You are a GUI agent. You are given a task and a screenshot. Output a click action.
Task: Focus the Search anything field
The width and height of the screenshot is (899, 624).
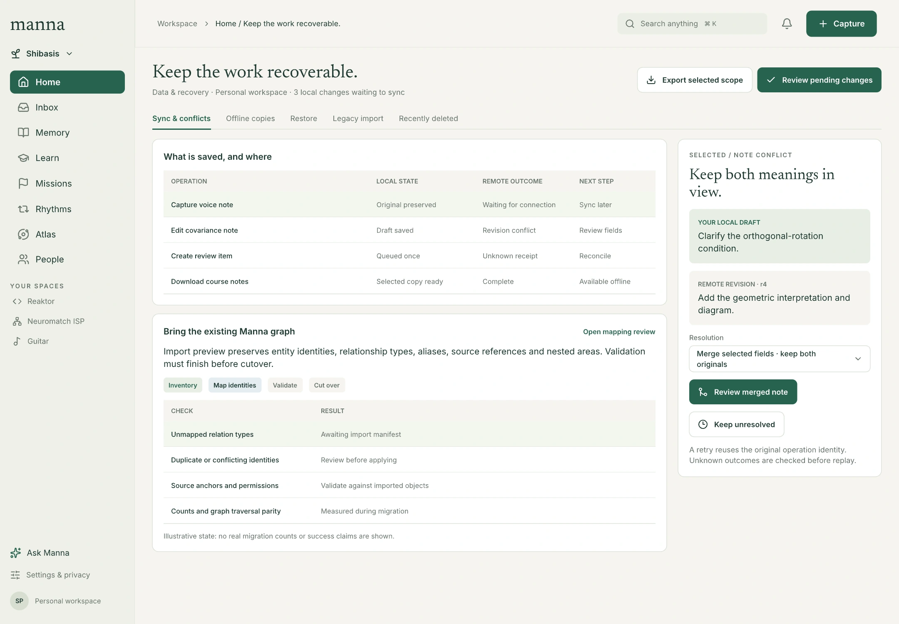pyautogui.click(x=692, y=24)
